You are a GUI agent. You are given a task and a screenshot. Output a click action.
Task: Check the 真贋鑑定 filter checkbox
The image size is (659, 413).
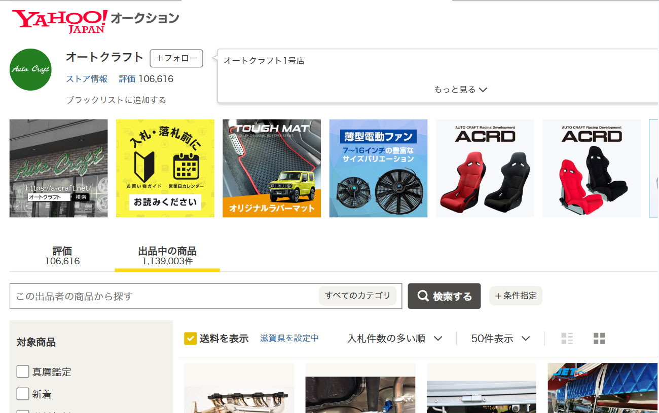coord(23,371)
